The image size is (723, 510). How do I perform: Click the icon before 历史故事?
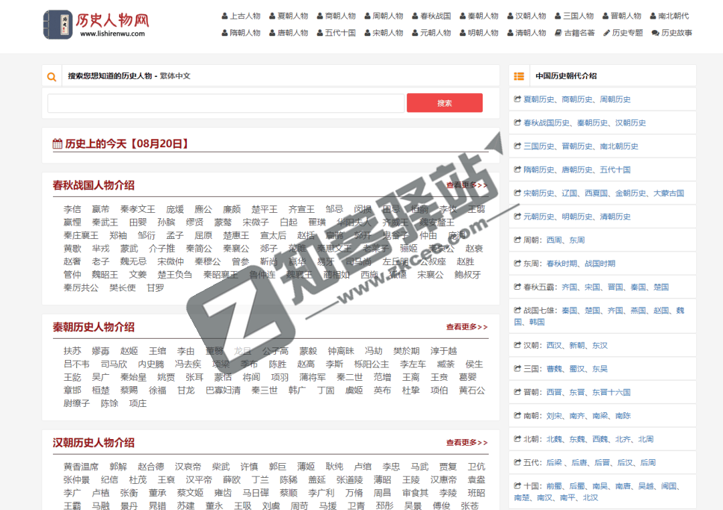tap(656, 32)
